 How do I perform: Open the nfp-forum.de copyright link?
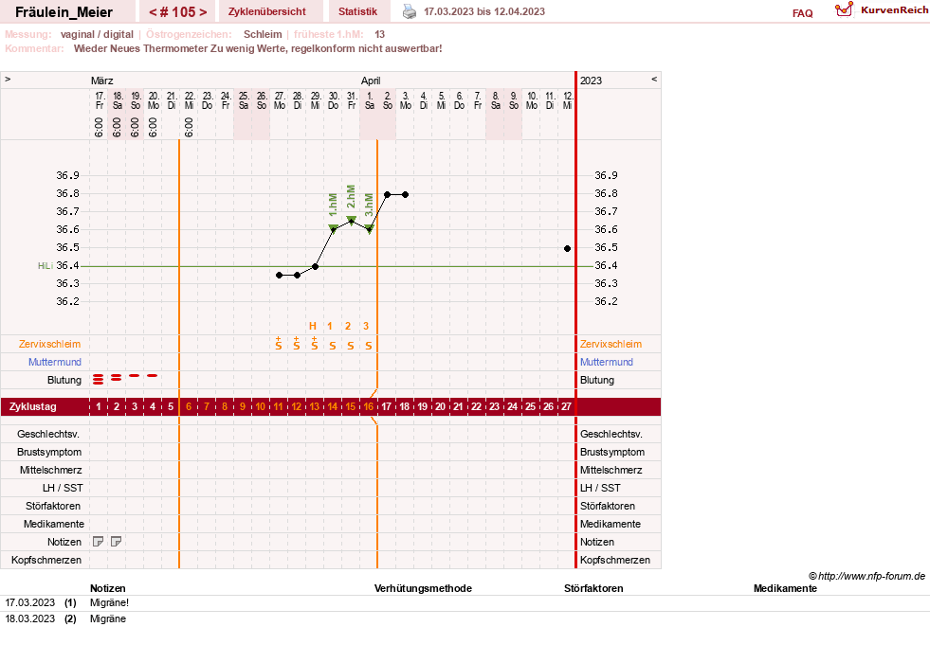866,576
